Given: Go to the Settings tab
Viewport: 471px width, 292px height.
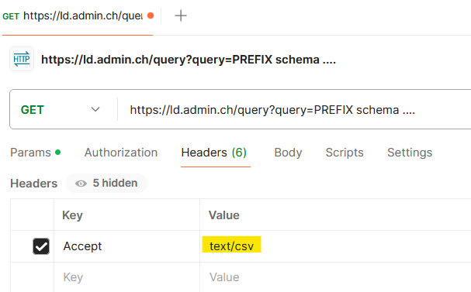Looking at the screenshot, I should coord(410,153).
